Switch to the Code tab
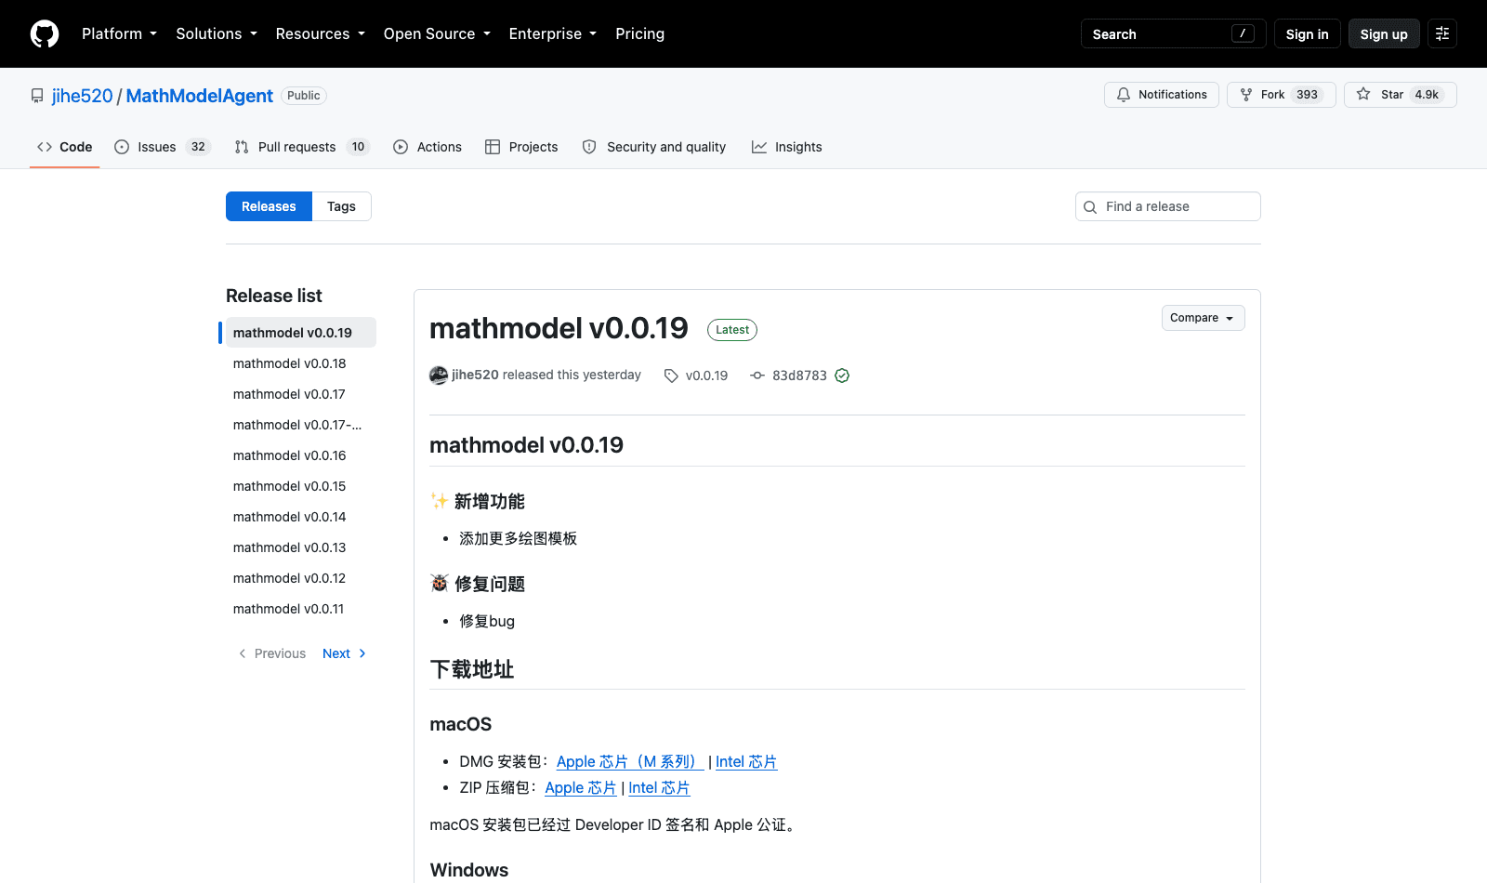The width and height of the screenshot is (1487, 883). 65,147
